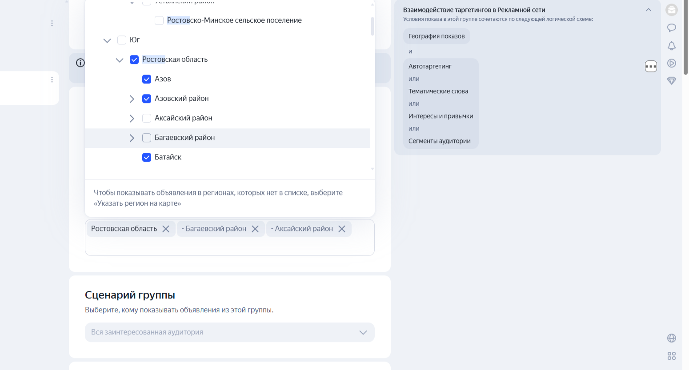Check the Ростовско-Минское сельское поселение checkbox
Screen dimensions: 689x370
159,20
